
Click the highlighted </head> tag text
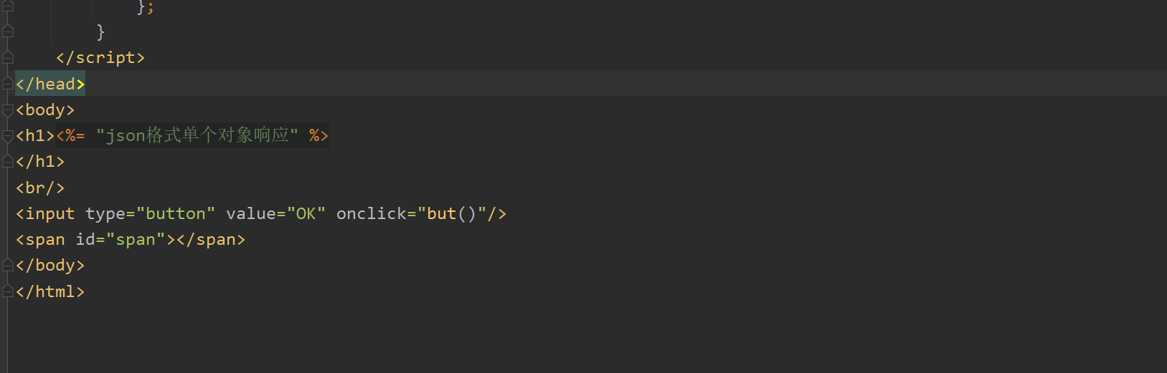point(50,84)
